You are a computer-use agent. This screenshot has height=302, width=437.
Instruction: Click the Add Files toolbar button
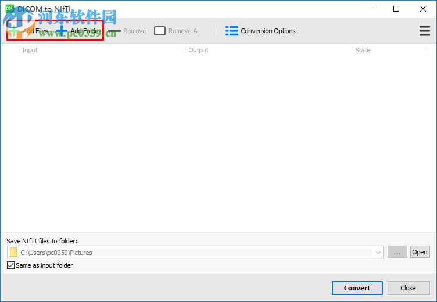pos(28,31)
